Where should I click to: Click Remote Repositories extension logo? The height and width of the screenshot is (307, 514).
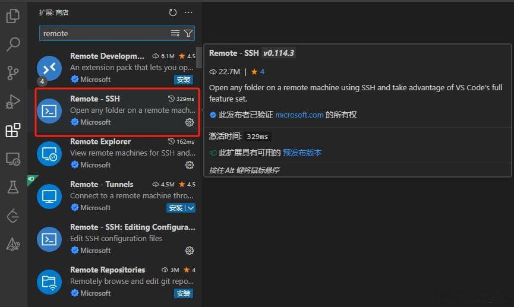(x=49, y=282)
